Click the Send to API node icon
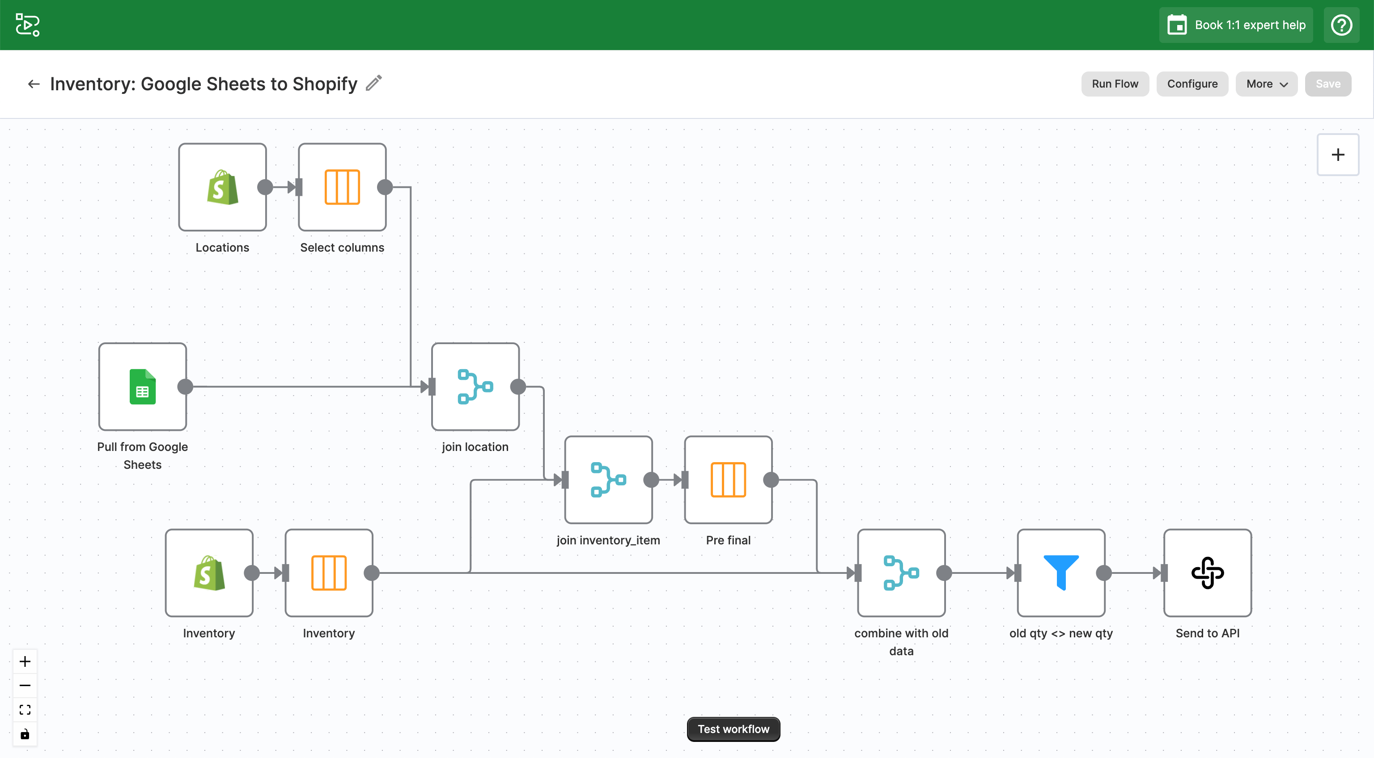 1207,573
